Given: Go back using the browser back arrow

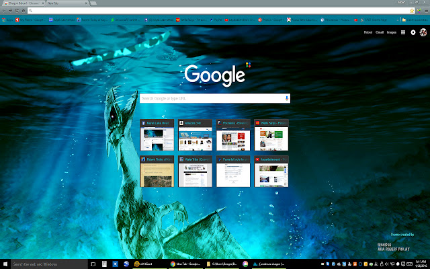Looking at the screenshot, I should pyautogui.click(x=4, y=11).
